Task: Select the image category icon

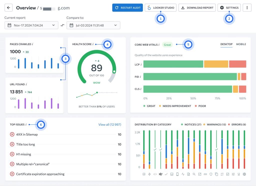Action: pyautogui.click(x=172, y=174)
